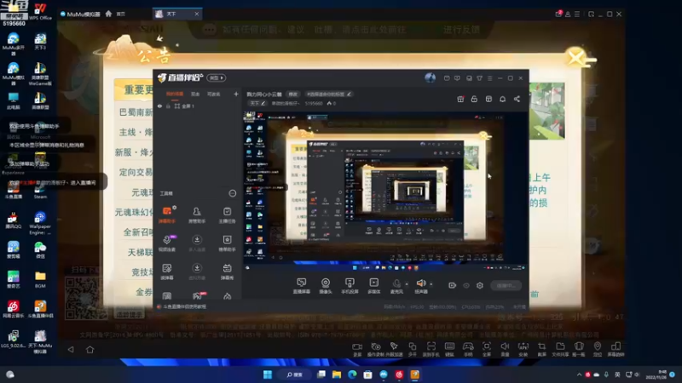The width and height of the screenshot is (682, 383).
Task: Open the 弹幕助手 tool in the toolbox
Action: 167,214
